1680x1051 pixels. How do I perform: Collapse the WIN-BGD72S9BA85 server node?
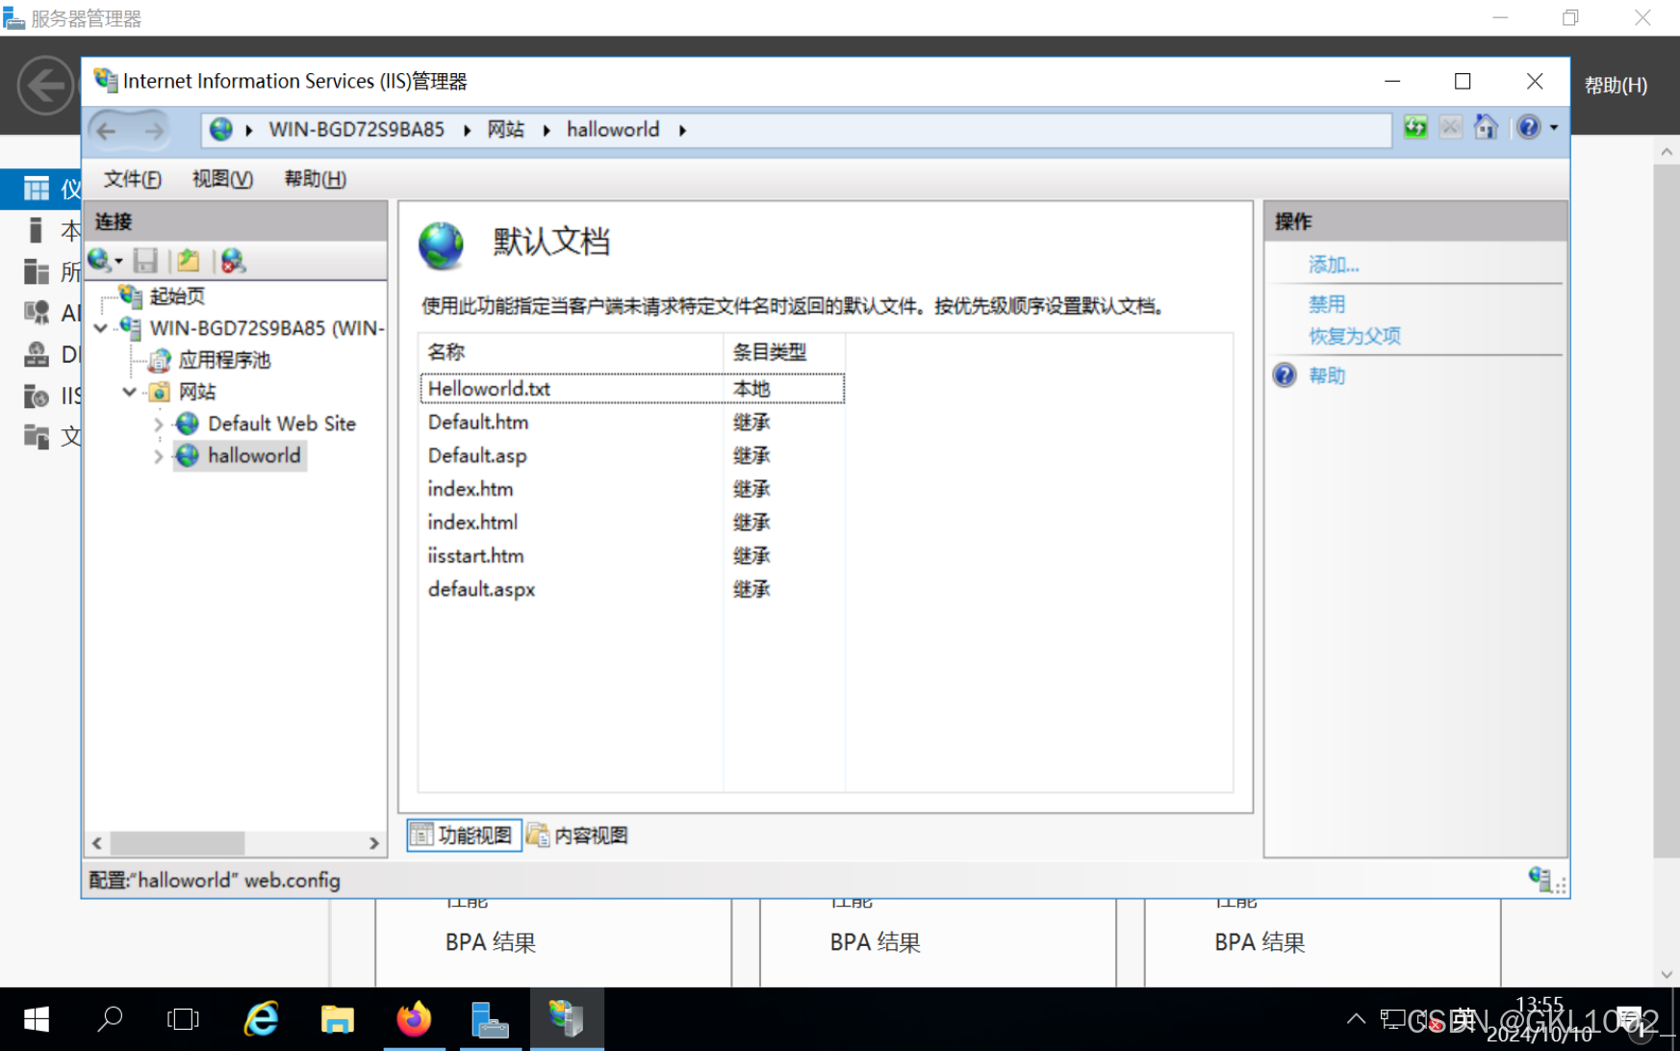click(101, 328)
